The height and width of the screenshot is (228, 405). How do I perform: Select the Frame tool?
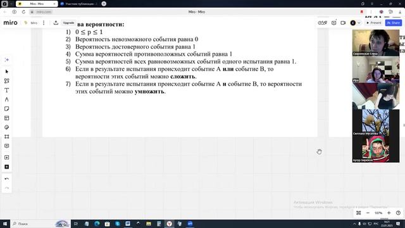click(7, 137)
